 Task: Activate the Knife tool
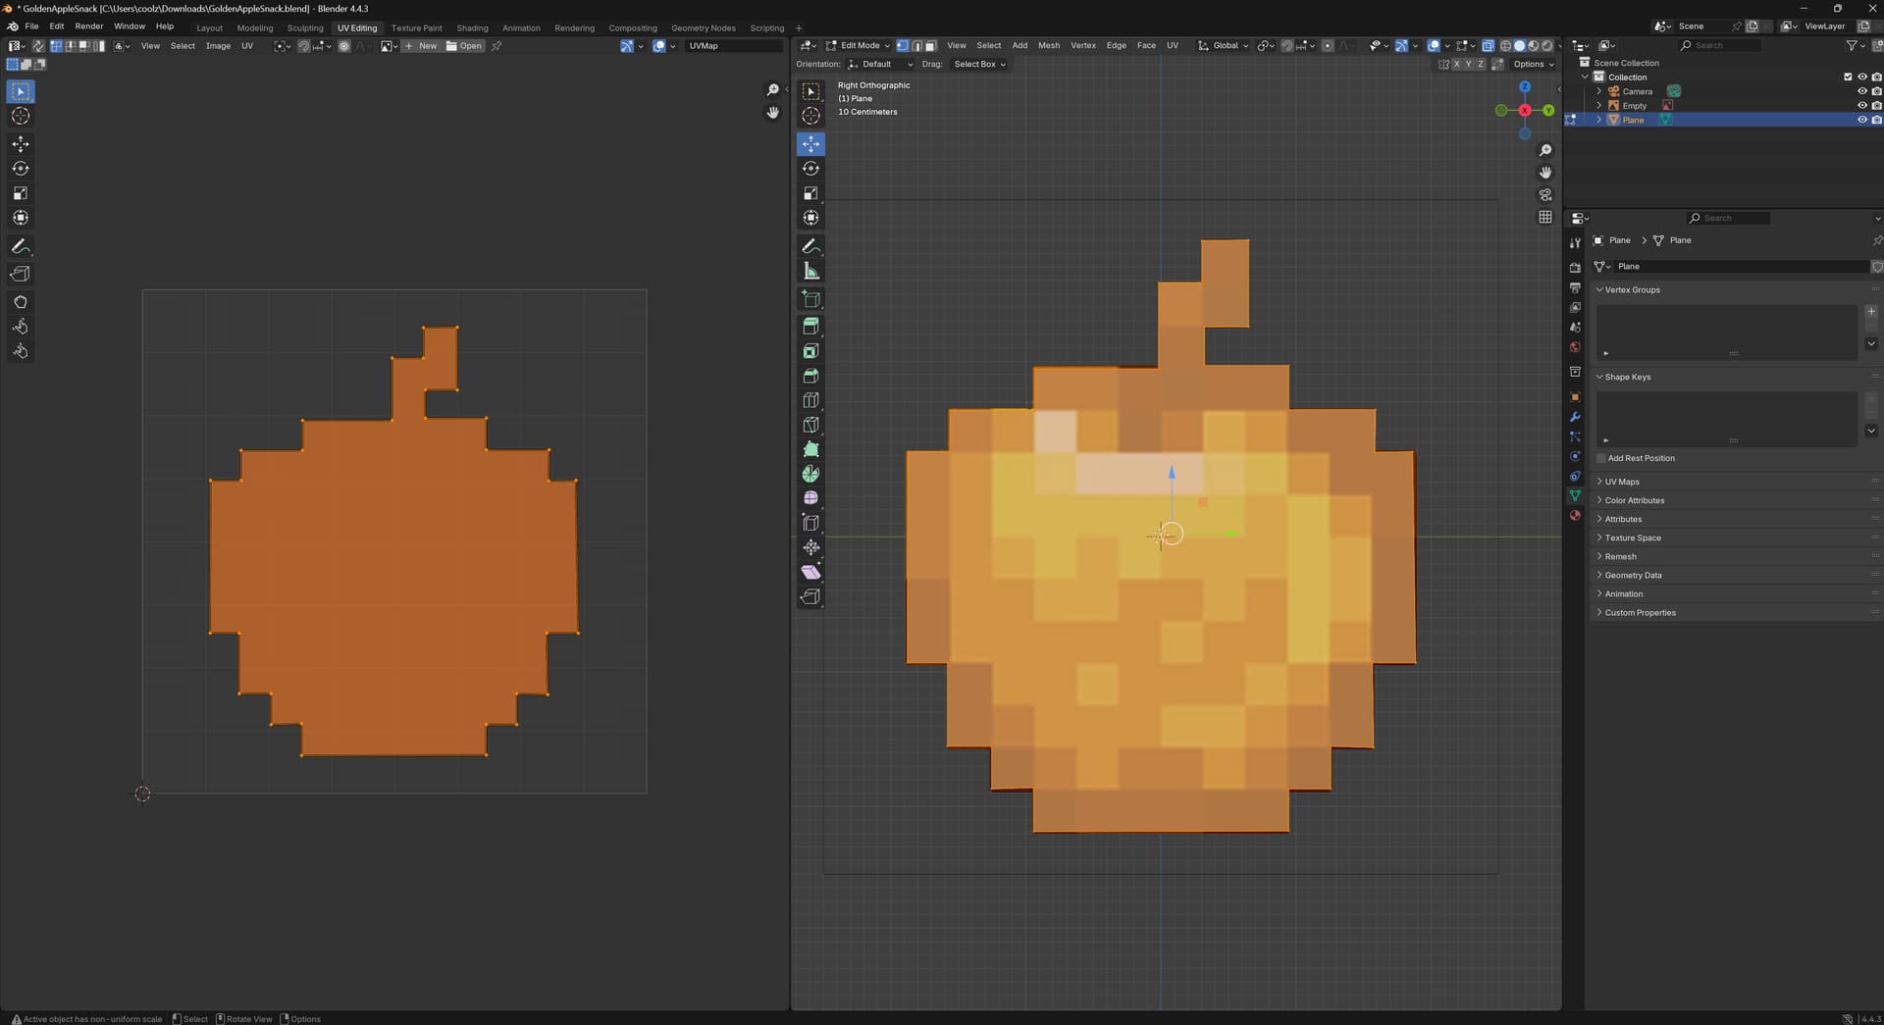click(x=811, y=425)
